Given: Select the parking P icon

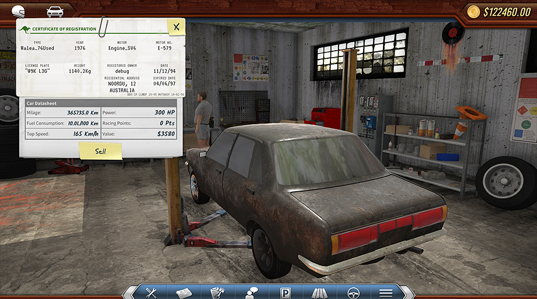Looking at the screenshot, I should click(x=286, y=293).
